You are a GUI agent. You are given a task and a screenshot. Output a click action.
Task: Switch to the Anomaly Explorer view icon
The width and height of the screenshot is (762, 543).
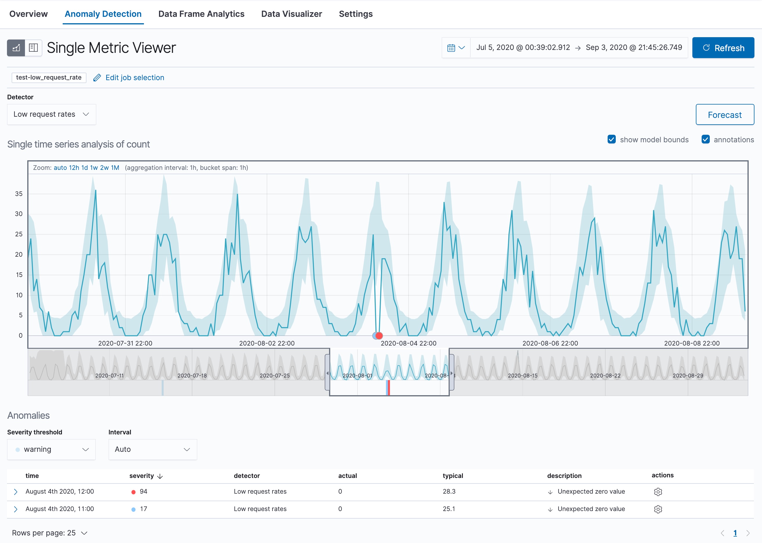(x=33, y=48)
